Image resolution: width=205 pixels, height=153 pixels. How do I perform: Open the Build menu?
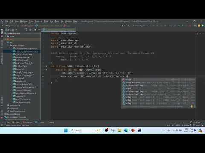click(x=46, y=21)
